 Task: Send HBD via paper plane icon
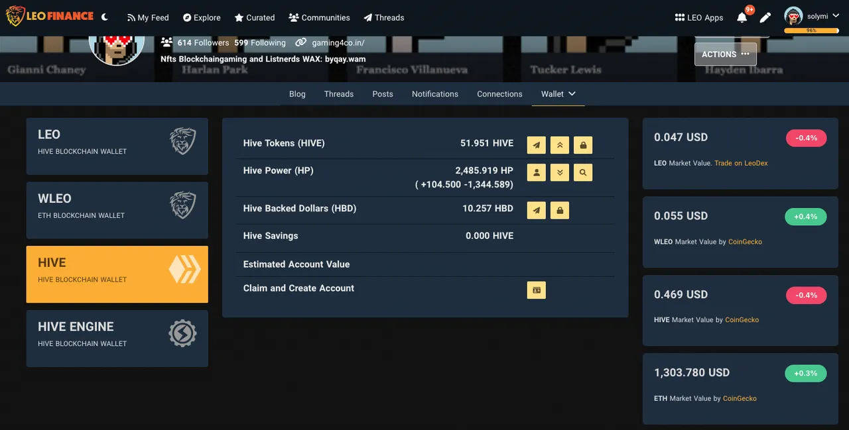[x=537, y=210]
